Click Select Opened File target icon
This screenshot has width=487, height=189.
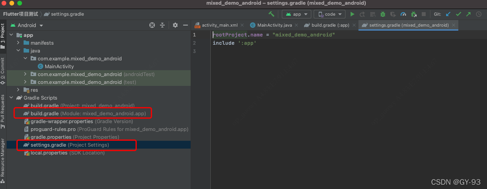152,25
